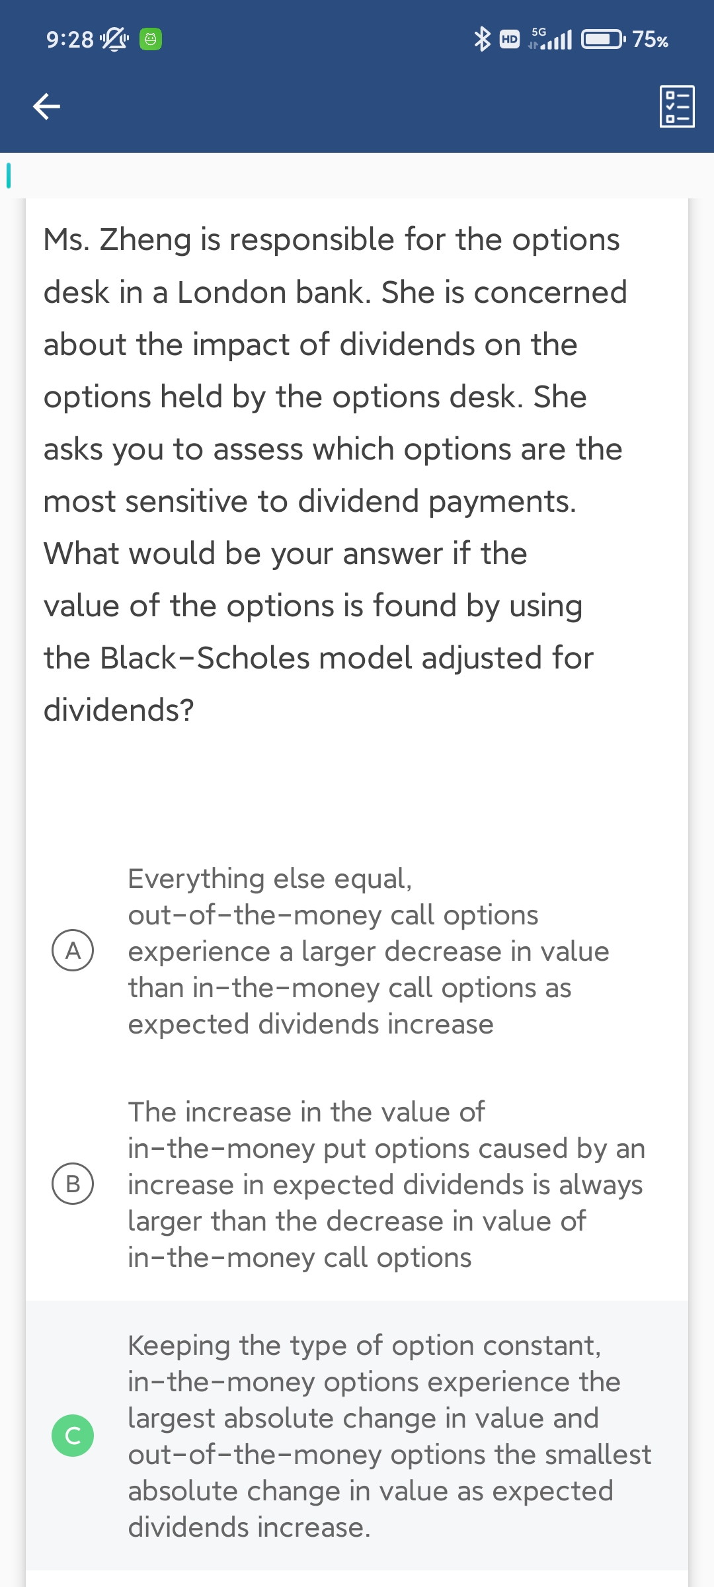714x1587 pixels.
Task: Select the green option C radio button
Action: pyautogui.click(x=73, y=1436)
